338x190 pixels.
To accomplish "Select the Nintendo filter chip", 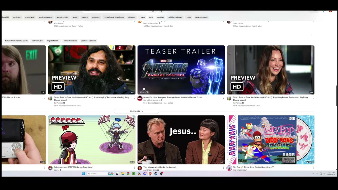I will coord(132,17).
